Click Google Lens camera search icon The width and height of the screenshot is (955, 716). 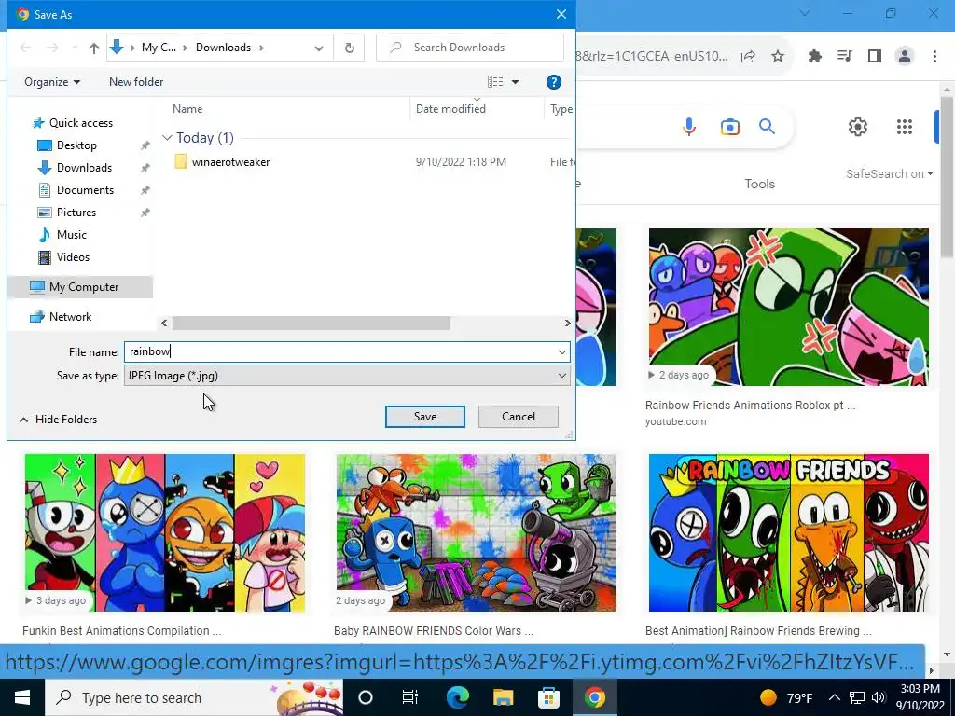point(729,127)
